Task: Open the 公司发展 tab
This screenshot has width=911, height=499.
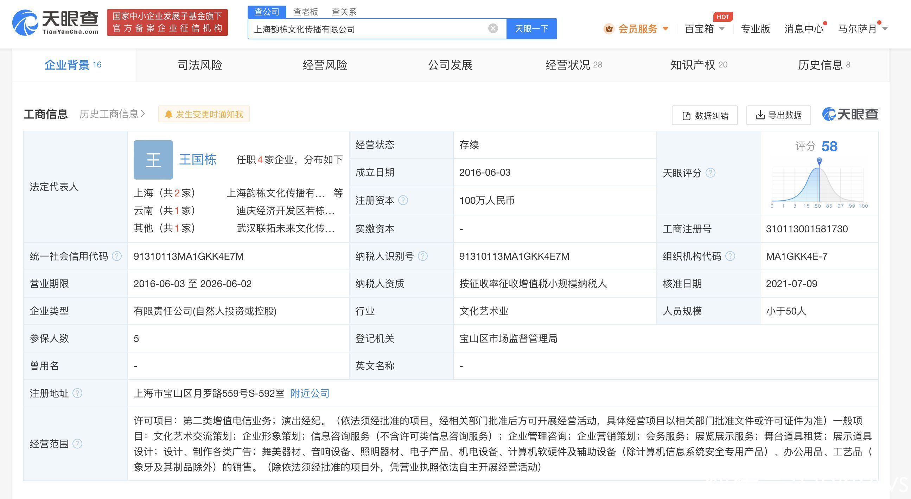Action: tap(450, 65)
